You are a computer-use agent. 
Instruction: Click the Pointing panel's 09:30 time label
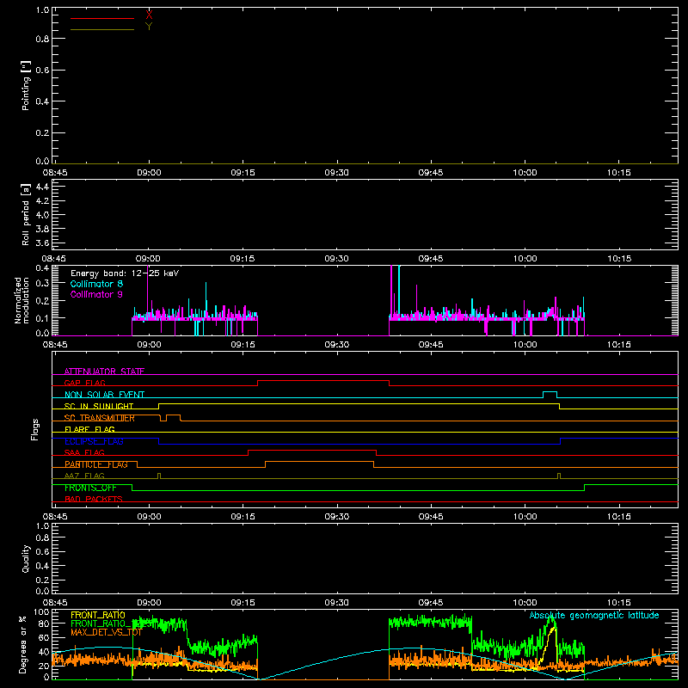[336, 173]
